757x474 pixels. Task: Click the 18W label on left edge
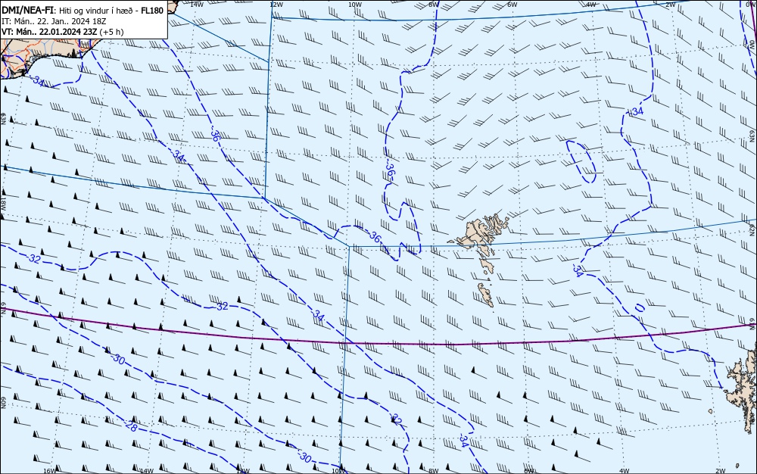[3, 202]
